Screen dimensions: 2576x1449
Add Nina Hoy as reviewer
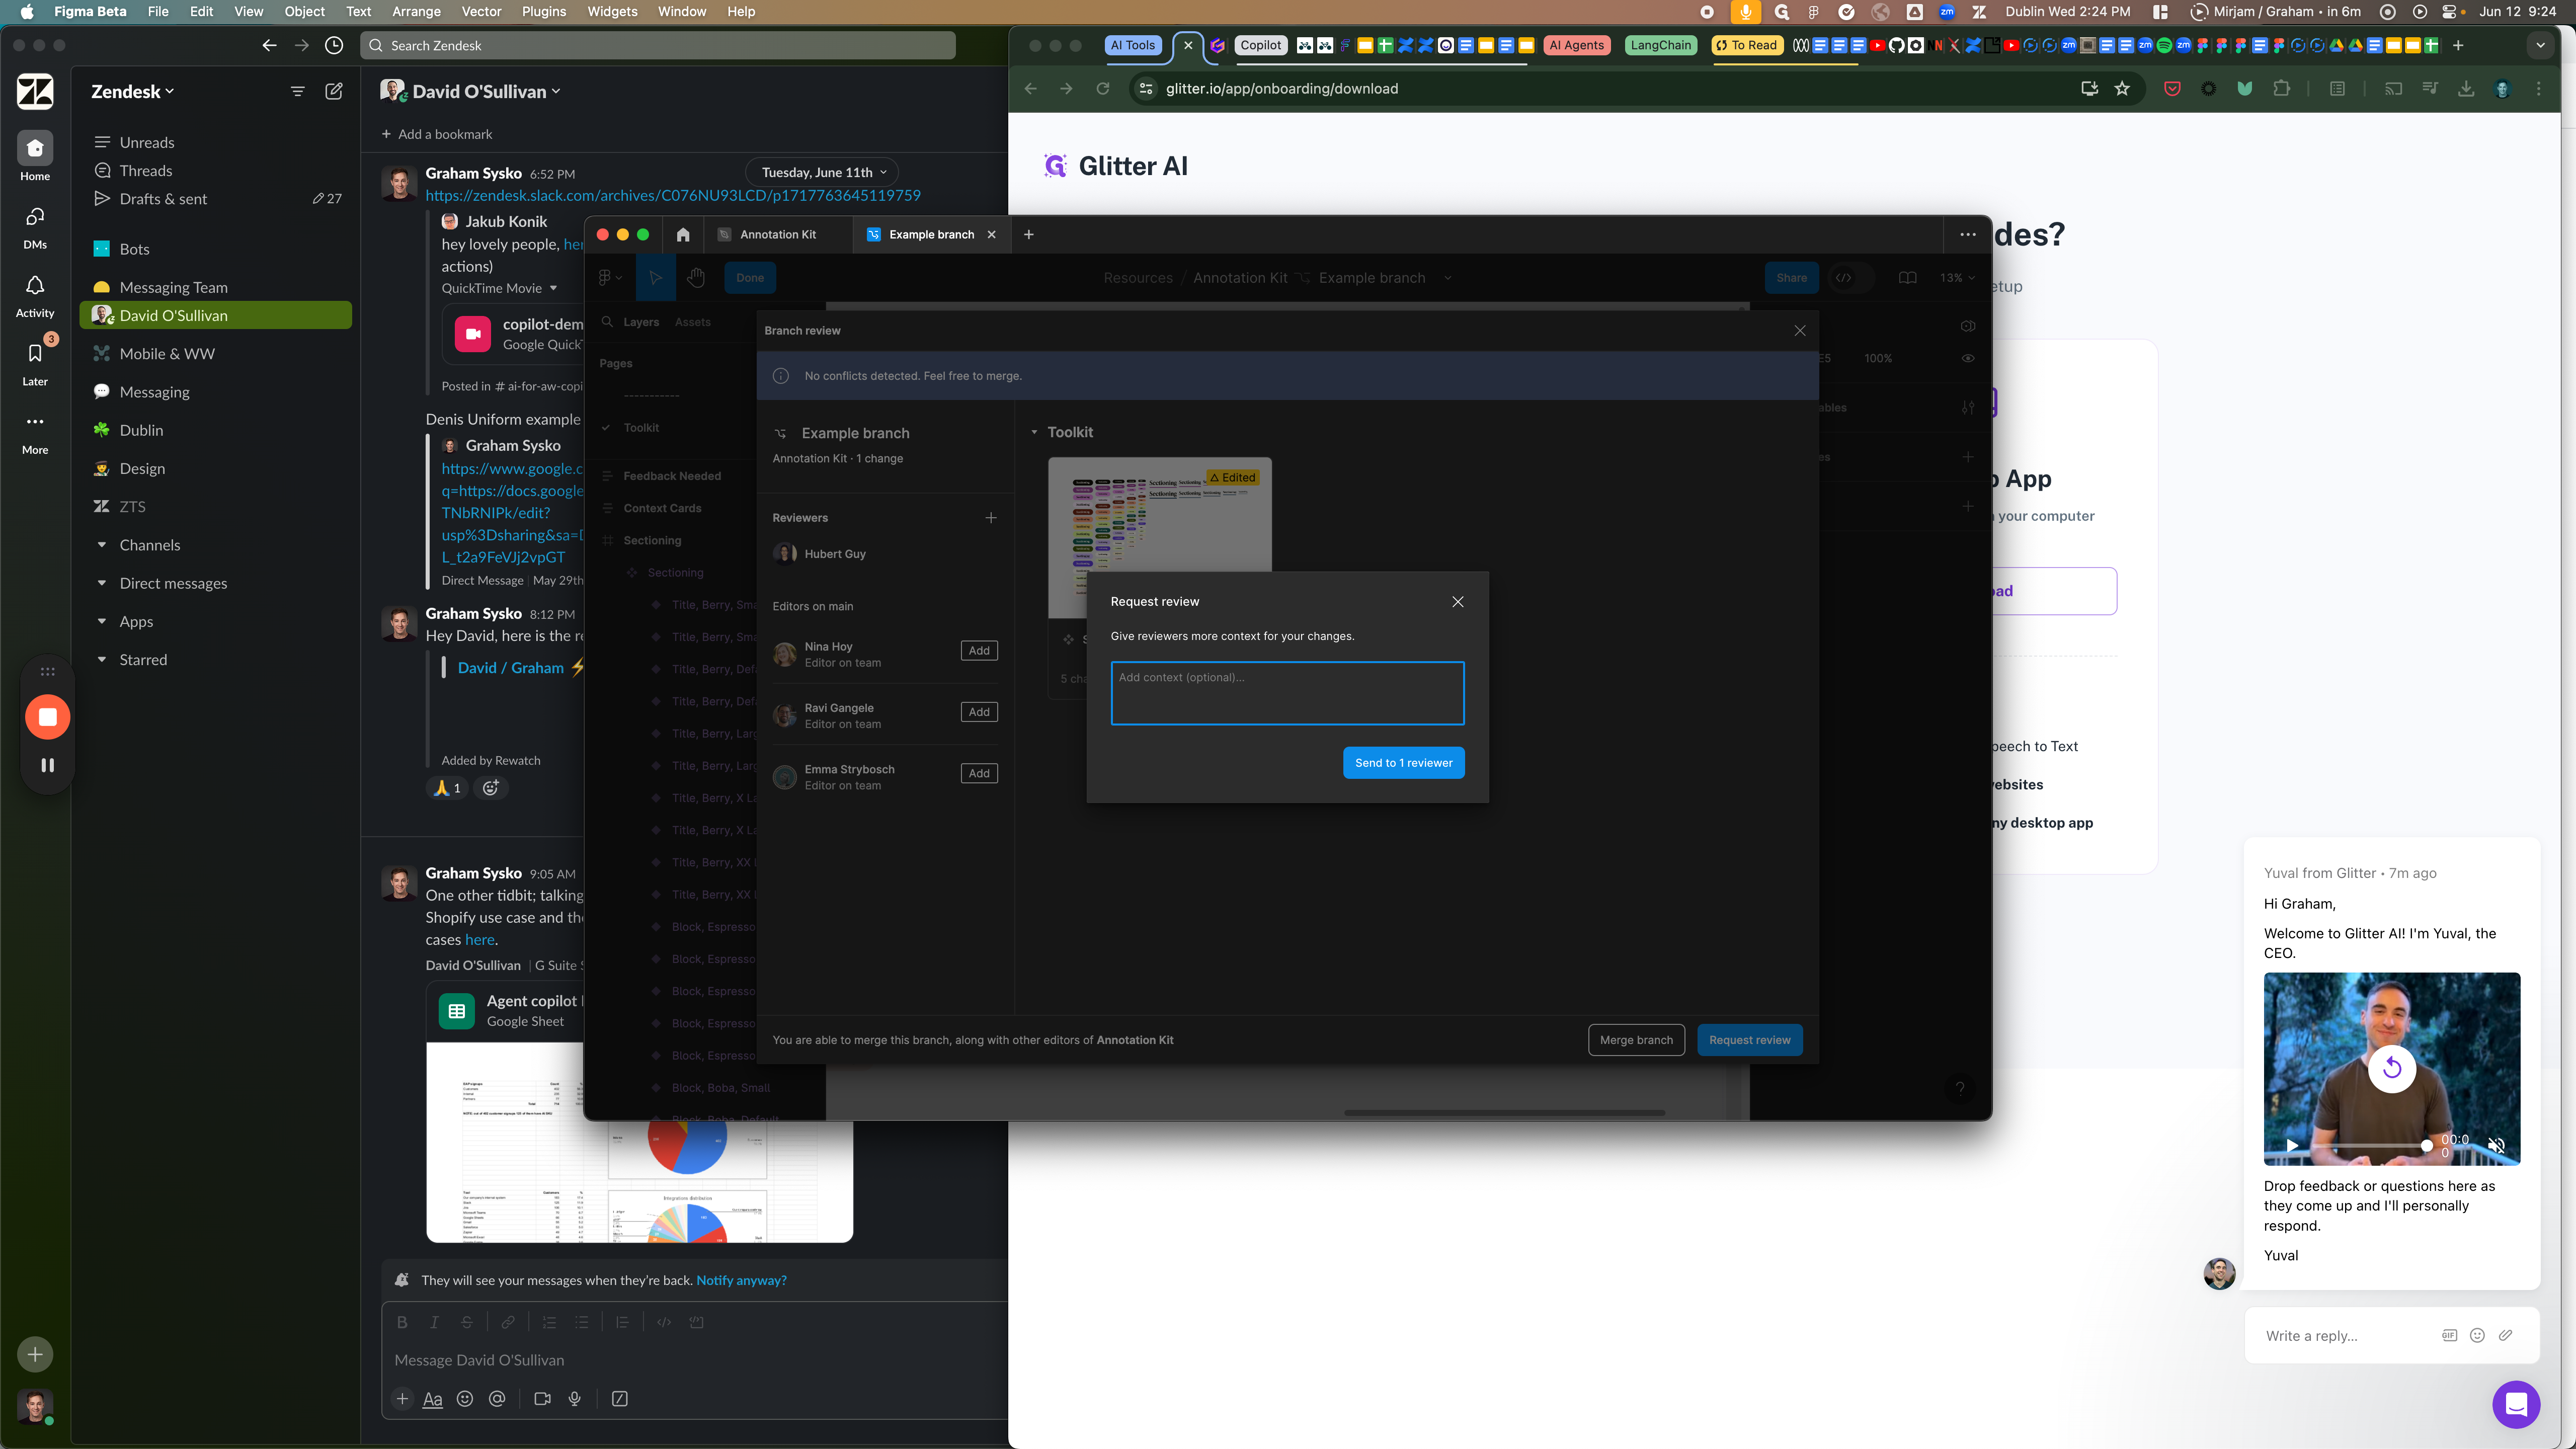click(979, 650)
